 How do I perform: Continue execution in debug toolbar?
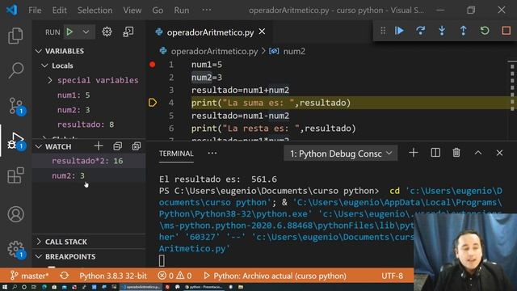399,31
